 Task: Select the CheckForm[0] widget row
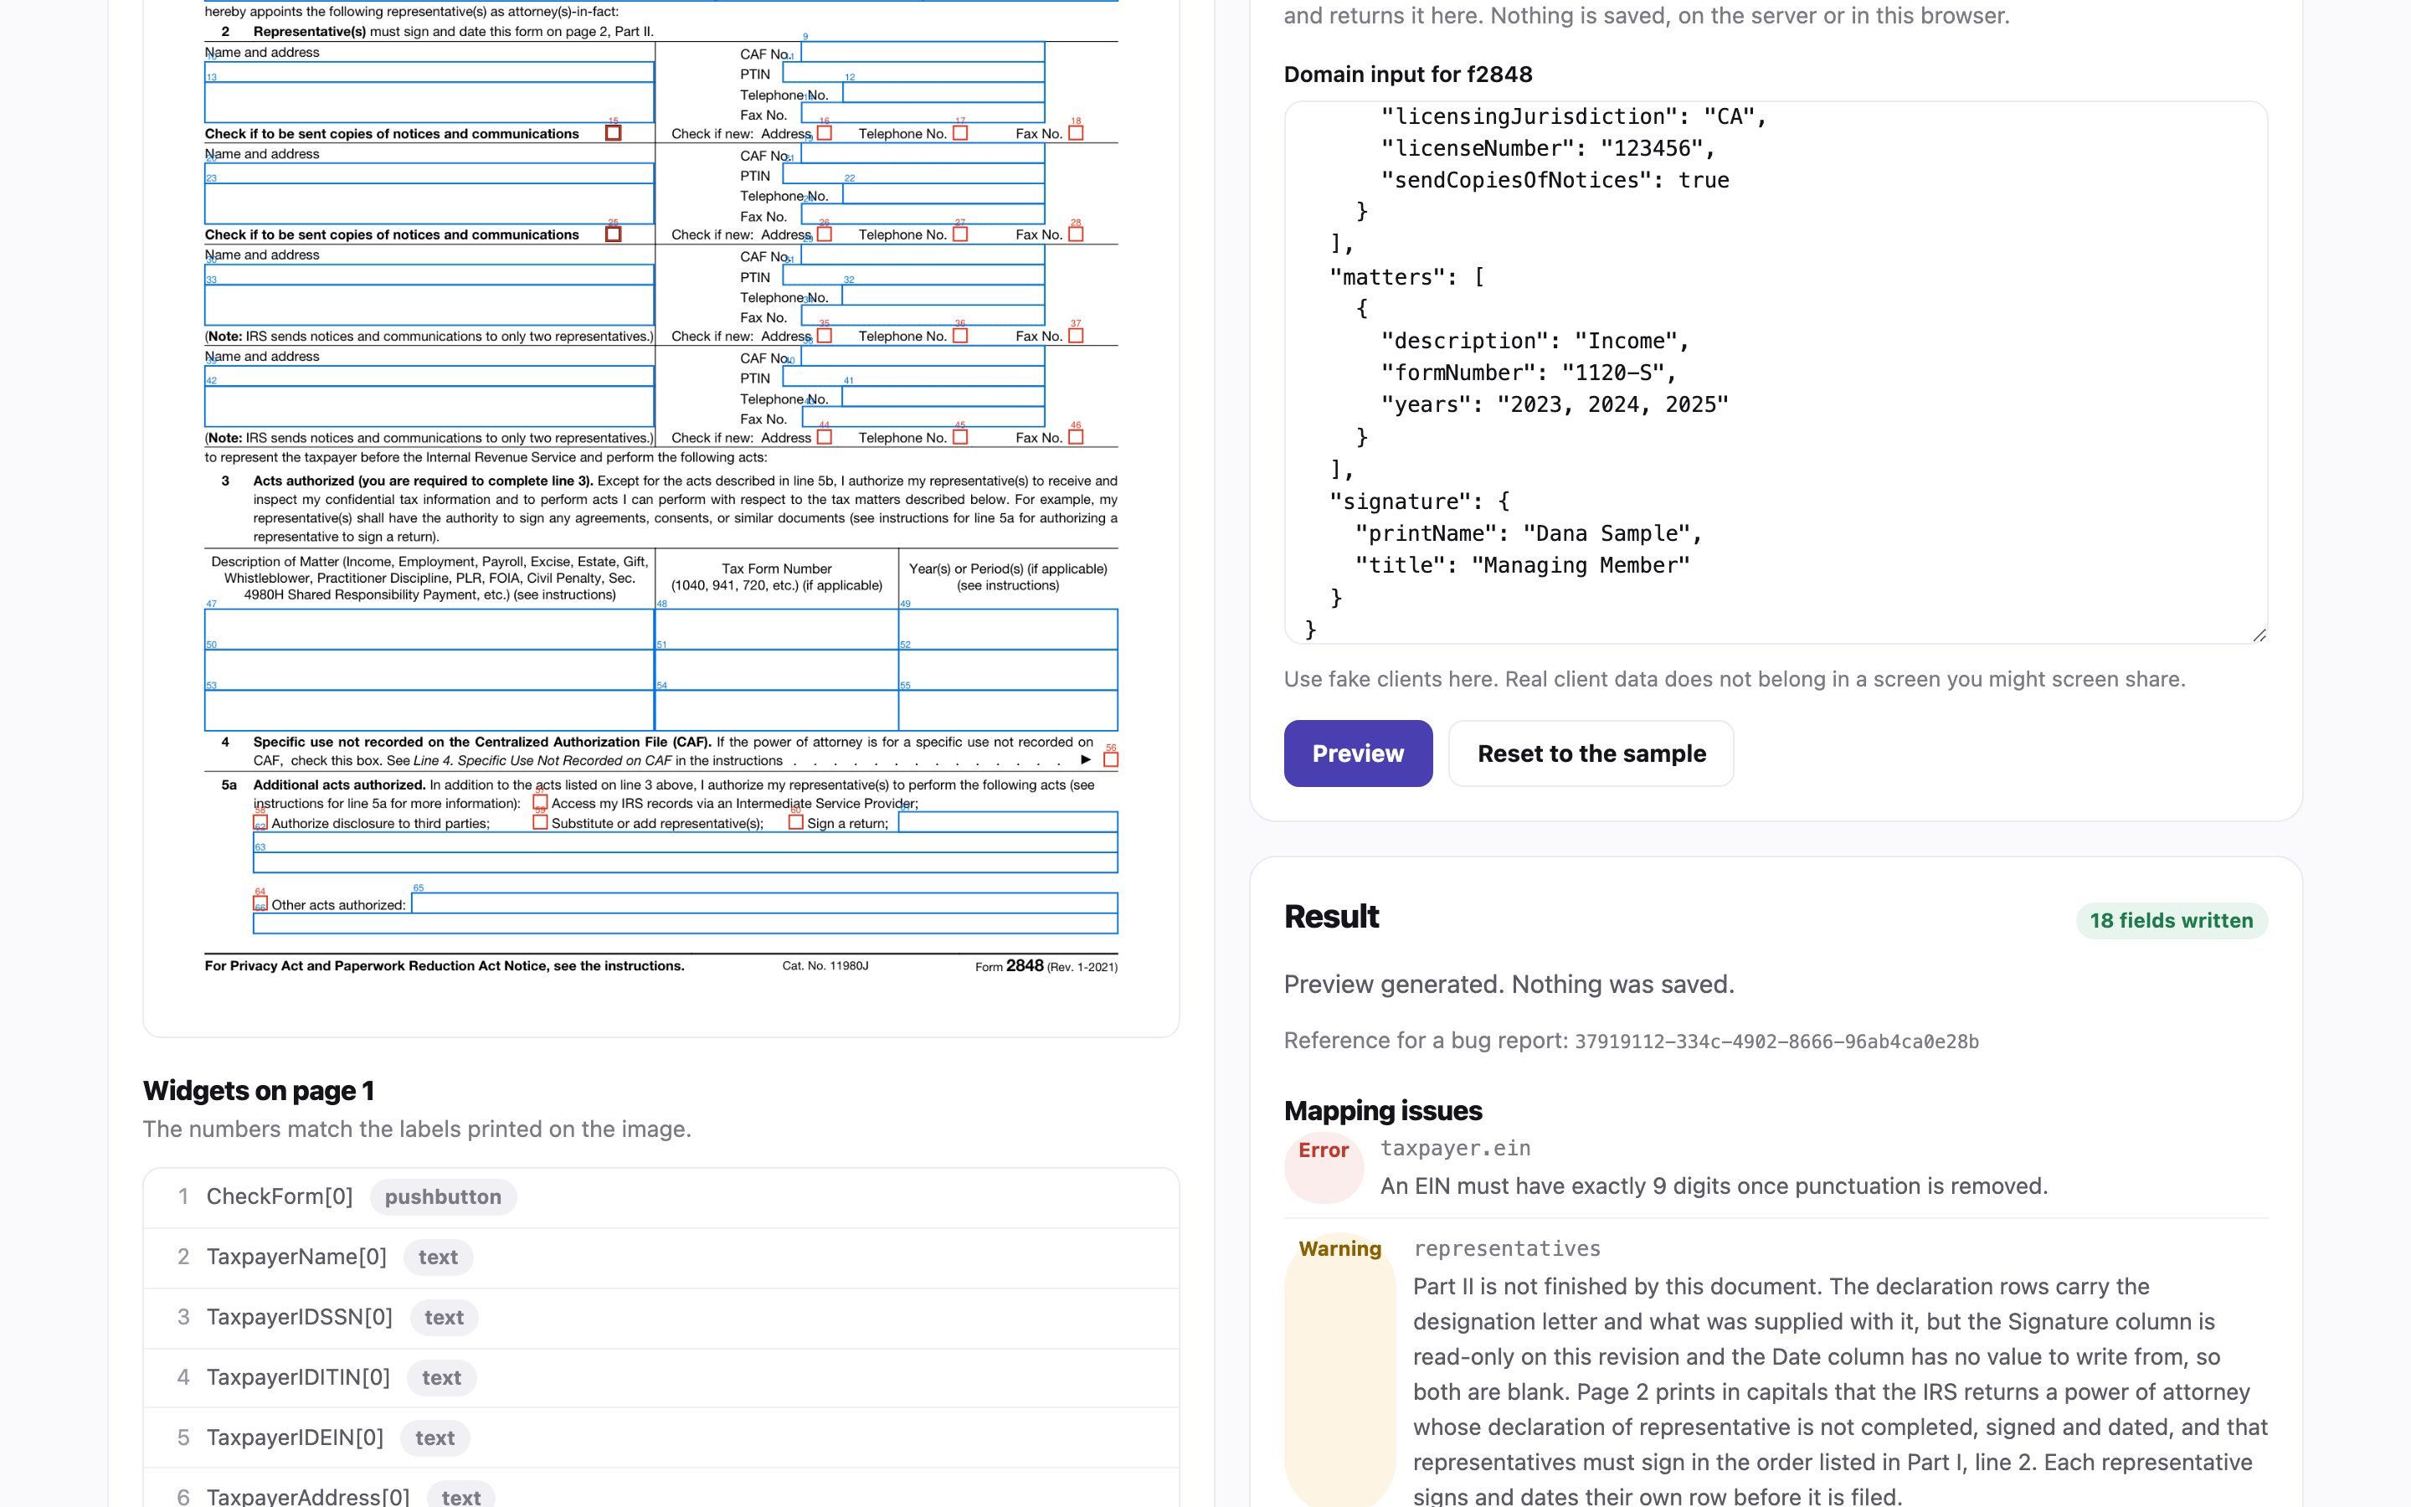point(661,1197)
